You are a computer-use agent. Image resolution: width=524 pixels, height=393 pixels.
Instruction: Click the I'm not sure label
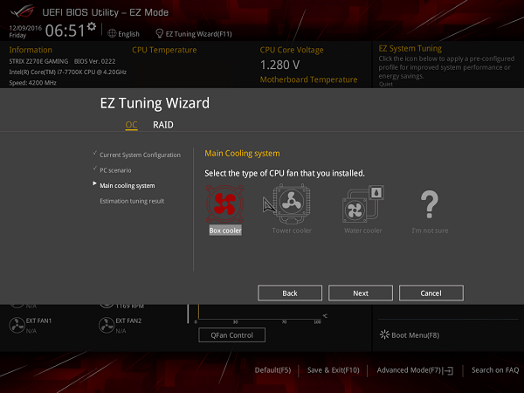pyautogui.click(x=430, y=231)
